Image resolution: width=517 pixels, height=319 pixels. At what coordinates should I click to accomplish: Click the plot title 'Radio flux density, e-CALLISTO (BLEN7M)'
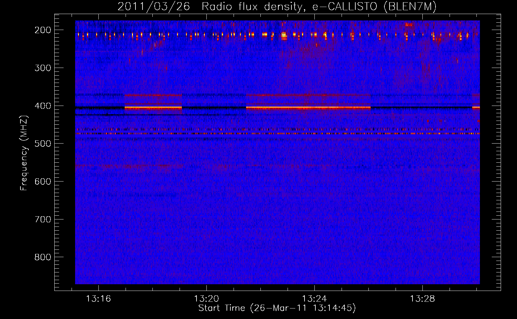click(319, 6)
